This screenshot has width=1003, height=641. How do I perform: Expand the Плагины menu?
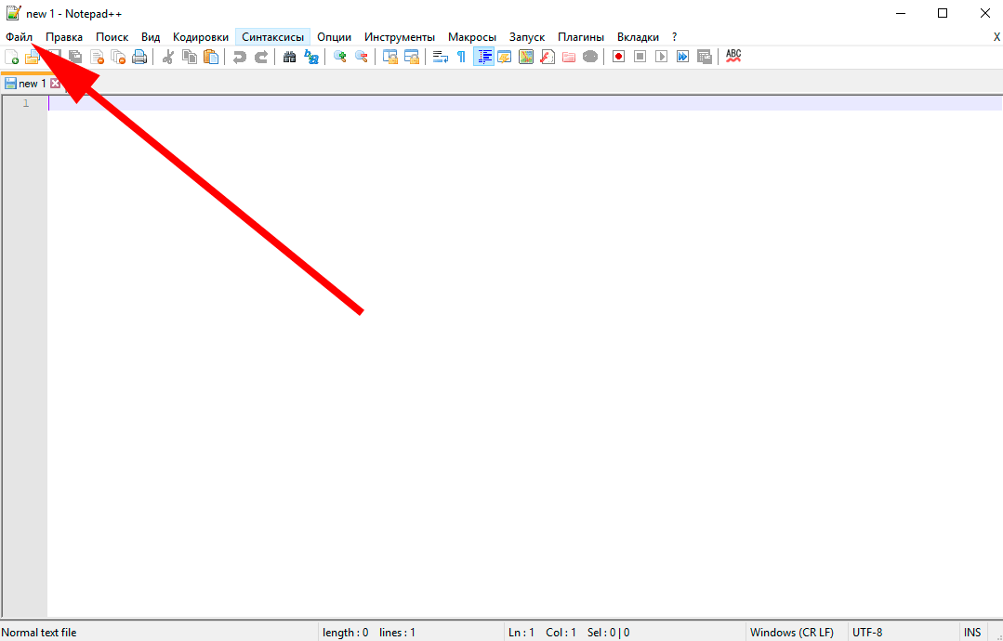click(580, 37)
